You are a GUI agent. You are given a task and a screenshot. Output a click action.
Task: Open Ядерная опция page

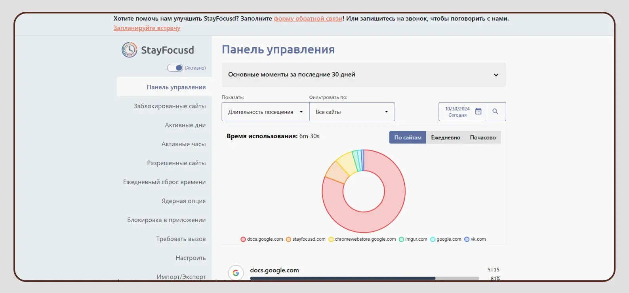[x=183, y=201]
